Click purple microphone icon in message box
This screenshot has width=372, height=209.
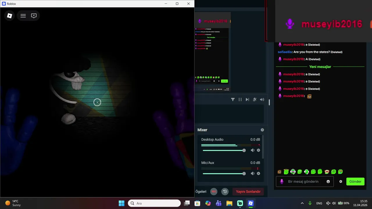coord(281,181)
